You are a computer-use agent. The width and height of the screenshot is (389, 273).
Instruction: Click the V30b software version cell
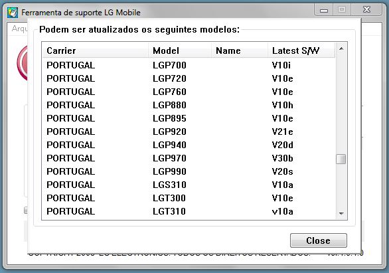point(283,158)
